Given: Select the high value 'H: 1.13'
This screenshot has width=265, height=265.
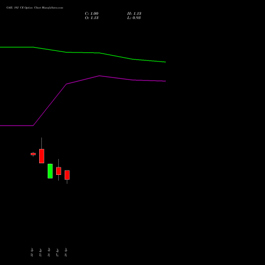Looking at the screenshot, I should coord(134,13).
